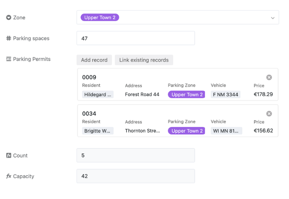Click the Count field showing 5

pos(135,155)
